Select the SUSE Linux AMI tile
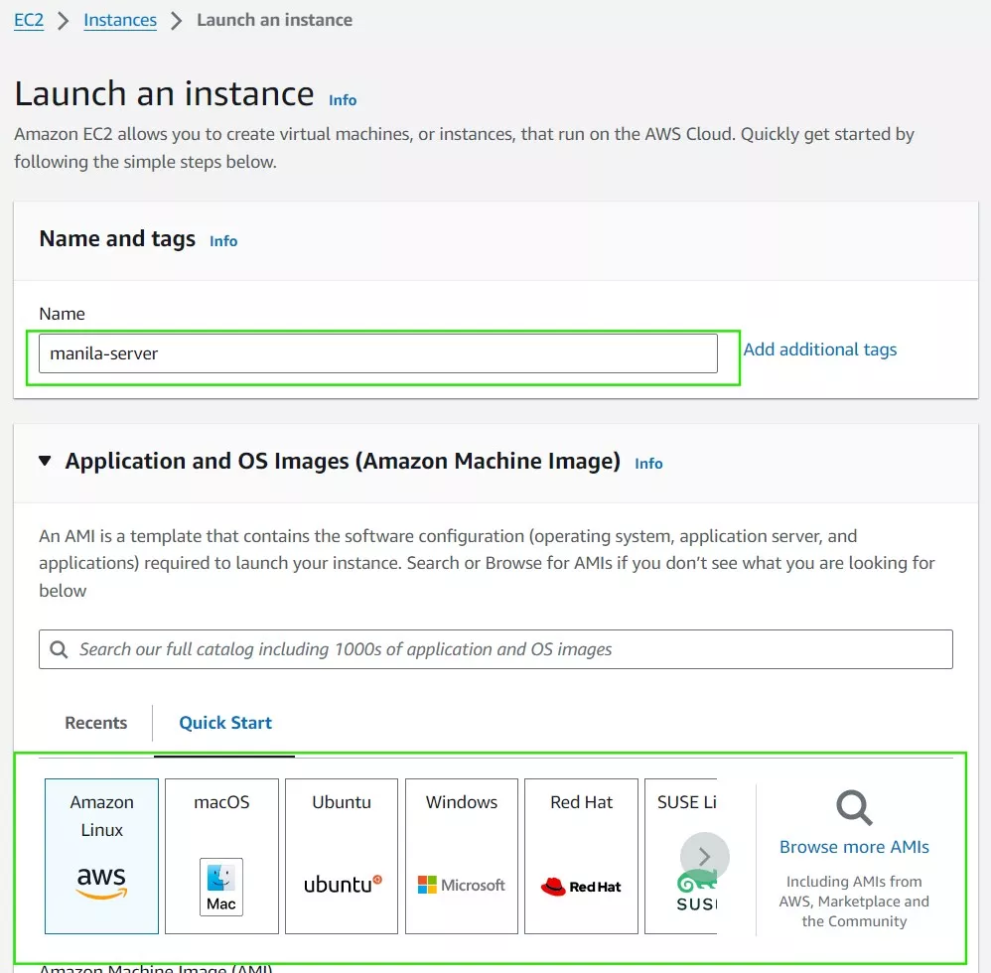This screenshot has height=973, width=991. [x=680, y=856]
